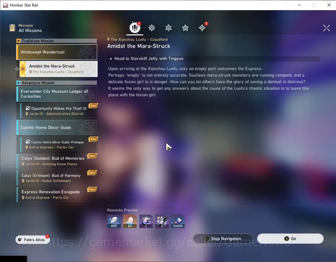Viewport: 336px width, 262px height.
Task: Collapse the Windswept Wanderlust mission group
Action: click(57, 52)
